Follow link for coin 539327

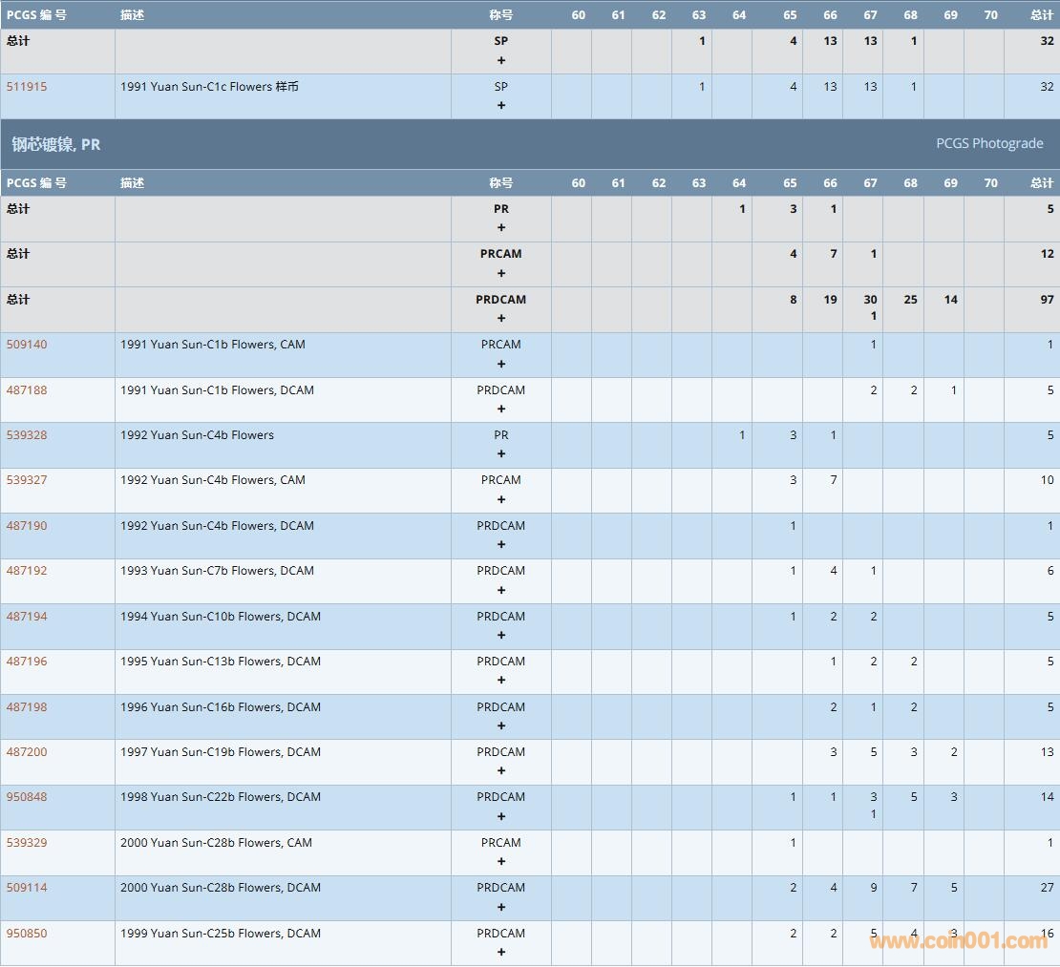coord(27,480)
